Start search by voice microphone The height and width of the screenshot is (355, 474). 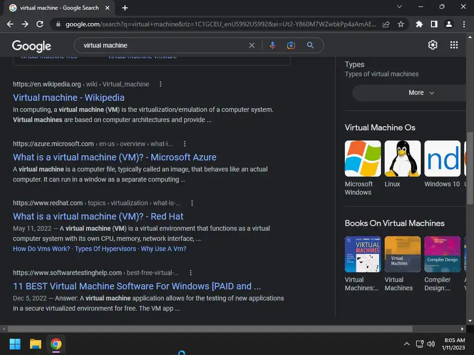(272, 45)
